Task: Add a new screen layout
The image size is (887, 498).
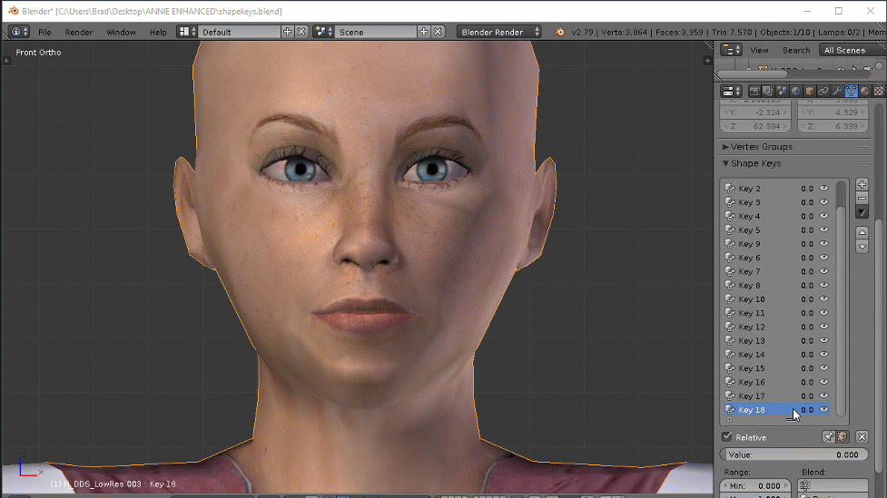Action: coord(288,32)
